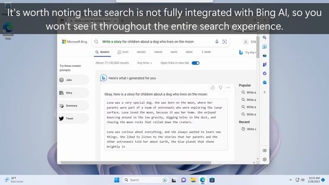
Task: Open sidebar settings gear icon
Action: pos(265,159)
